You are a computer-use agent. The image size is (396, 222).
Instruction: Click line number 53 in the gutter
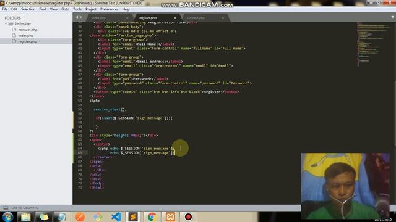(x=80, y=101)
